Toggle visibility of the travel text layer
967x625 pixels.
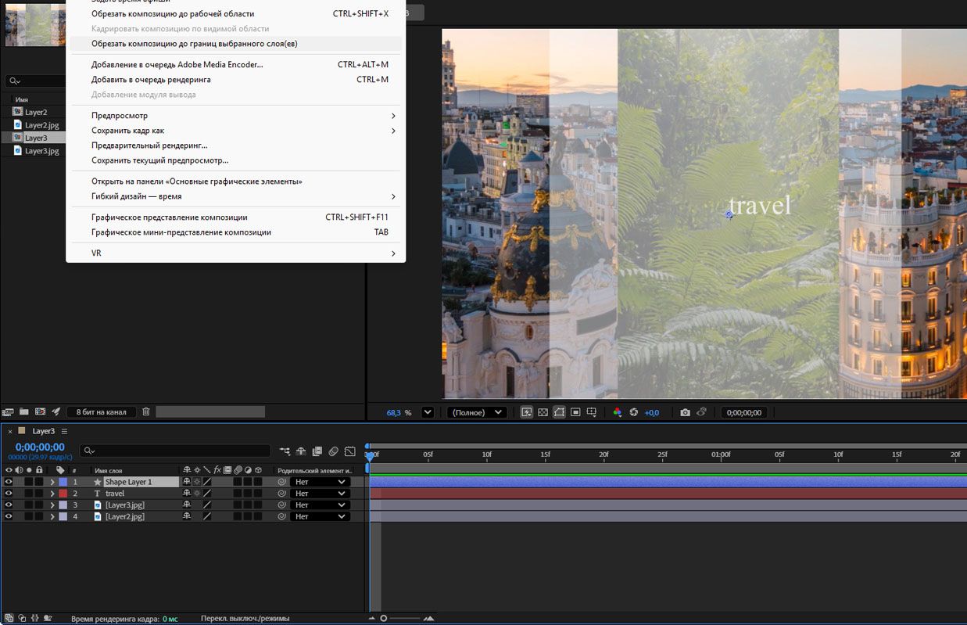pos(9,494)
